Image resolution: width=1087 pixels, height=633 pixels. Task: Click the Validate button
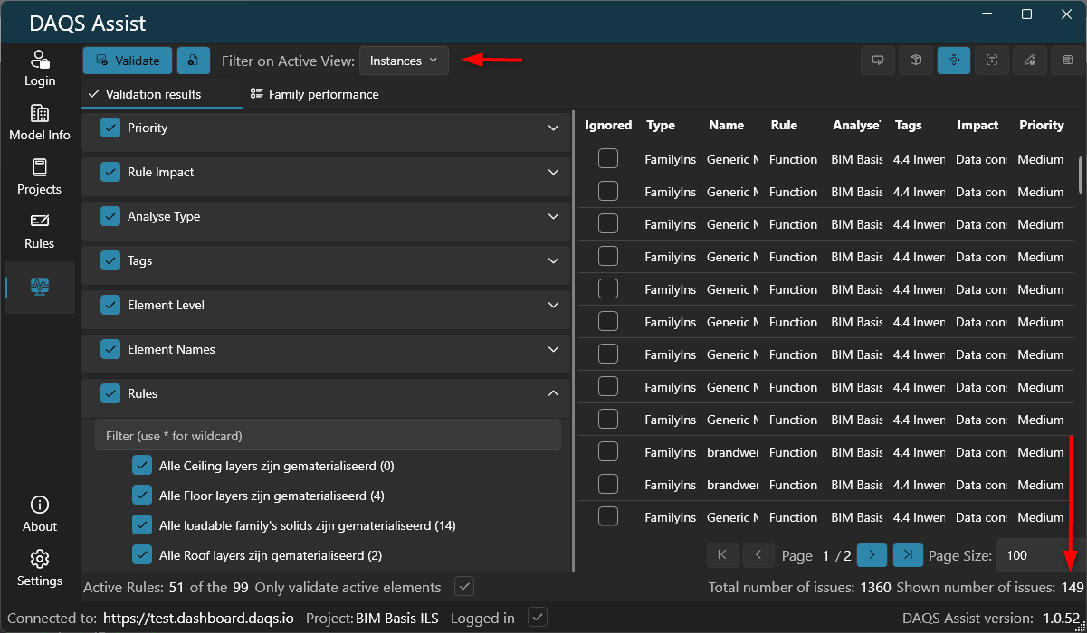click(x=128, y=61)
